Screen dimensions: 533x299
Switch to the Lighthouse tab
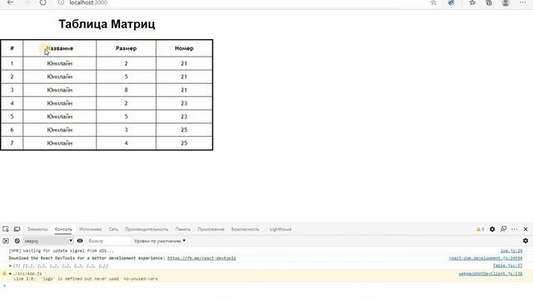coord(281,229)
